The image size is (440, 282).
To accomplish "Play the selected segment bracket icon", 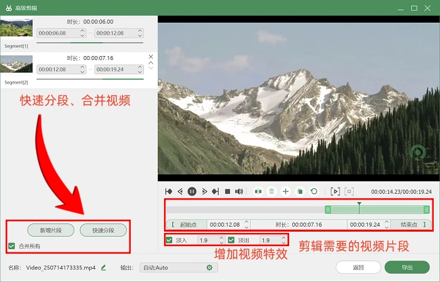I will coord(335,191).
